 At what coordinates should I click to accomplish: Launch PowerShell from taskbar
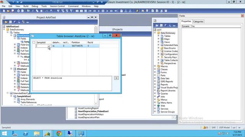[x=26, y=134]
